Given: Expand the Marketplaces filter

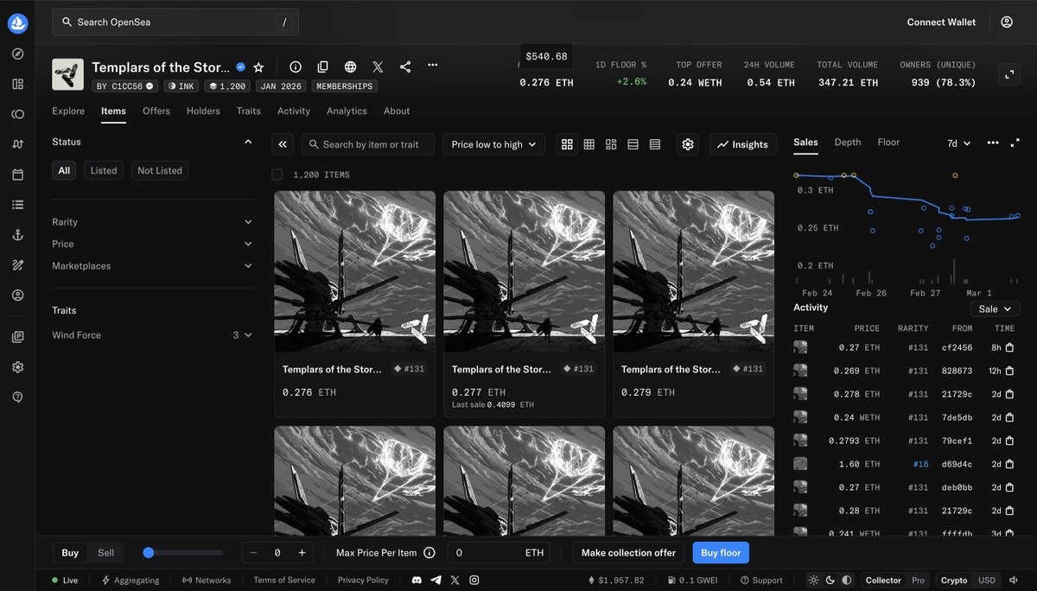Looking at the screenshot, I should pos(152,266).
